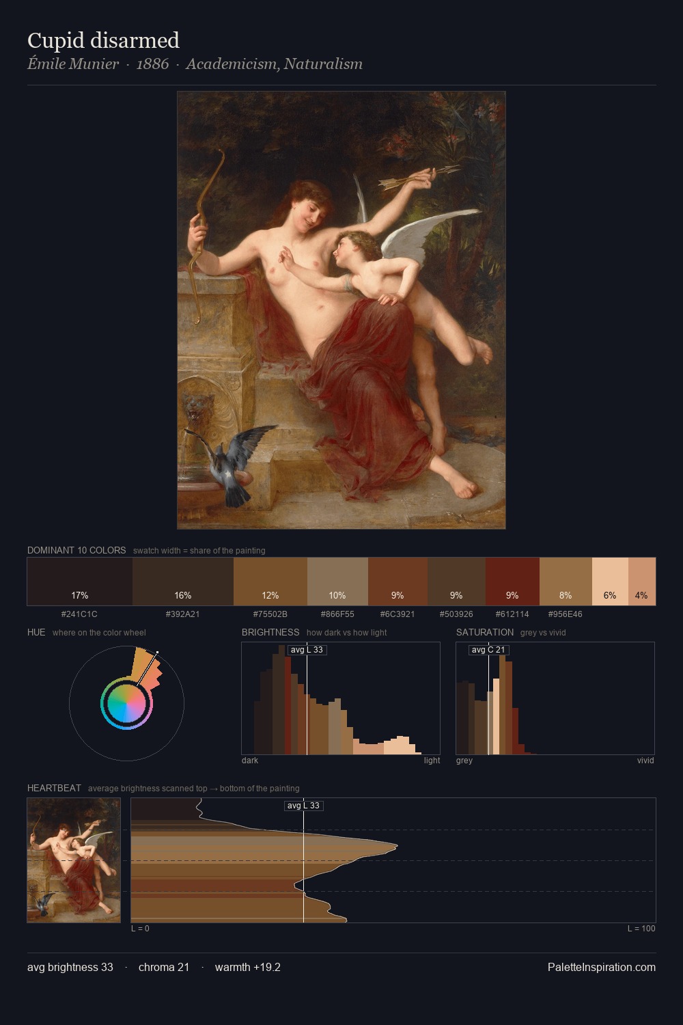Click the first 9% swatch #6C3921

398,582
